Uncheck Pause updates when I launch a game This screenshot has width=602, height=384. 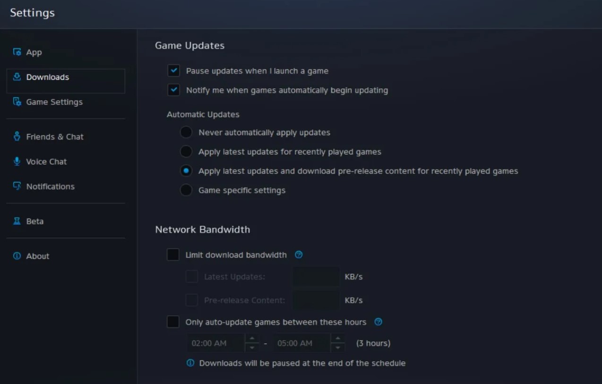173,70
